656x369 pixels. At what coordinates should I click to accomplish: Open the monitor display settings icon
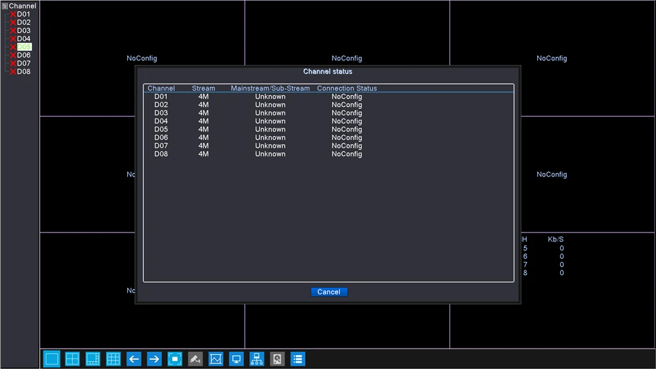[x=236, y=359]
